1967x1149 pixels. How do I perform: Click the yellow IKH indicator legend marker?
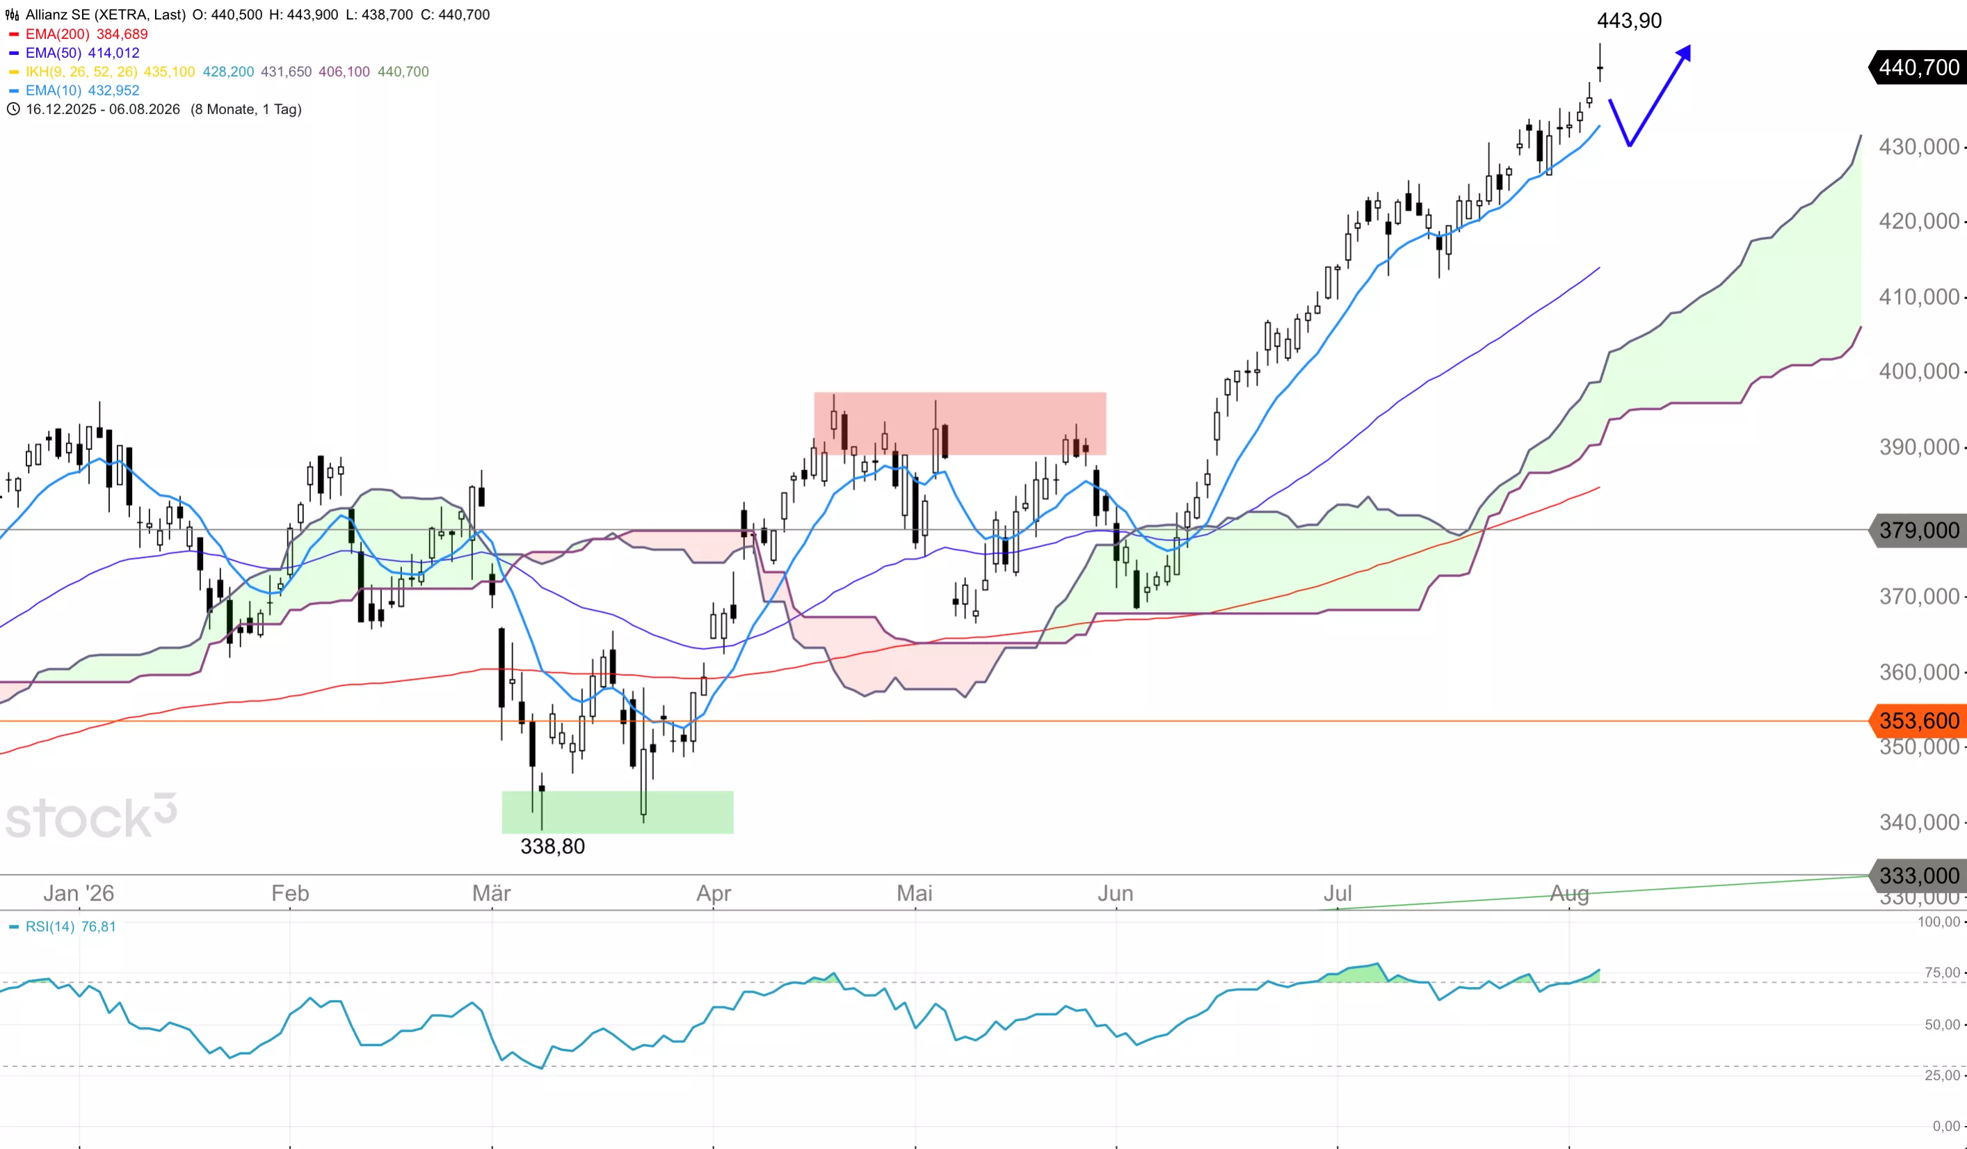tap(13, 72)
